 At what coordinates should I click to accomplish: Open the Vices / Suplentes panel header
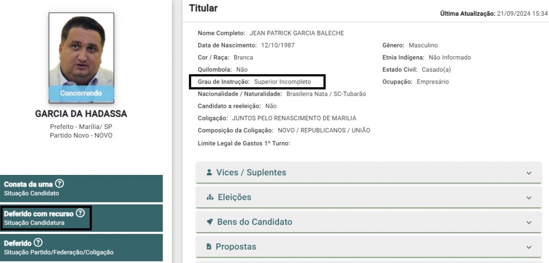[369, 172]
